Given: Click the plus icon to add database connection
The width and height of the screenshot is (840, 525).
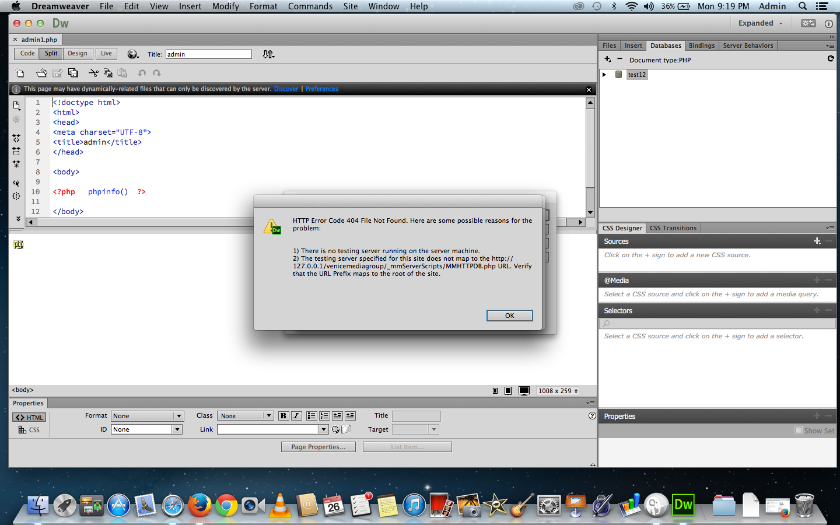Looking at the screenshot, I should click(x=607, y=60).
